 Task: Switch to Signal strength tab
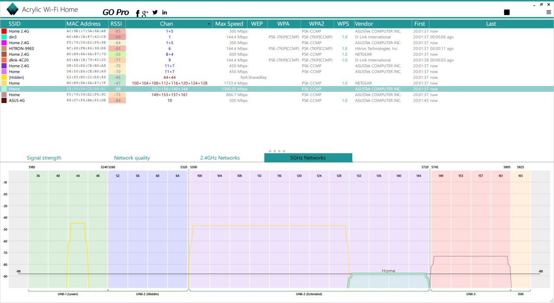(44, 158)
